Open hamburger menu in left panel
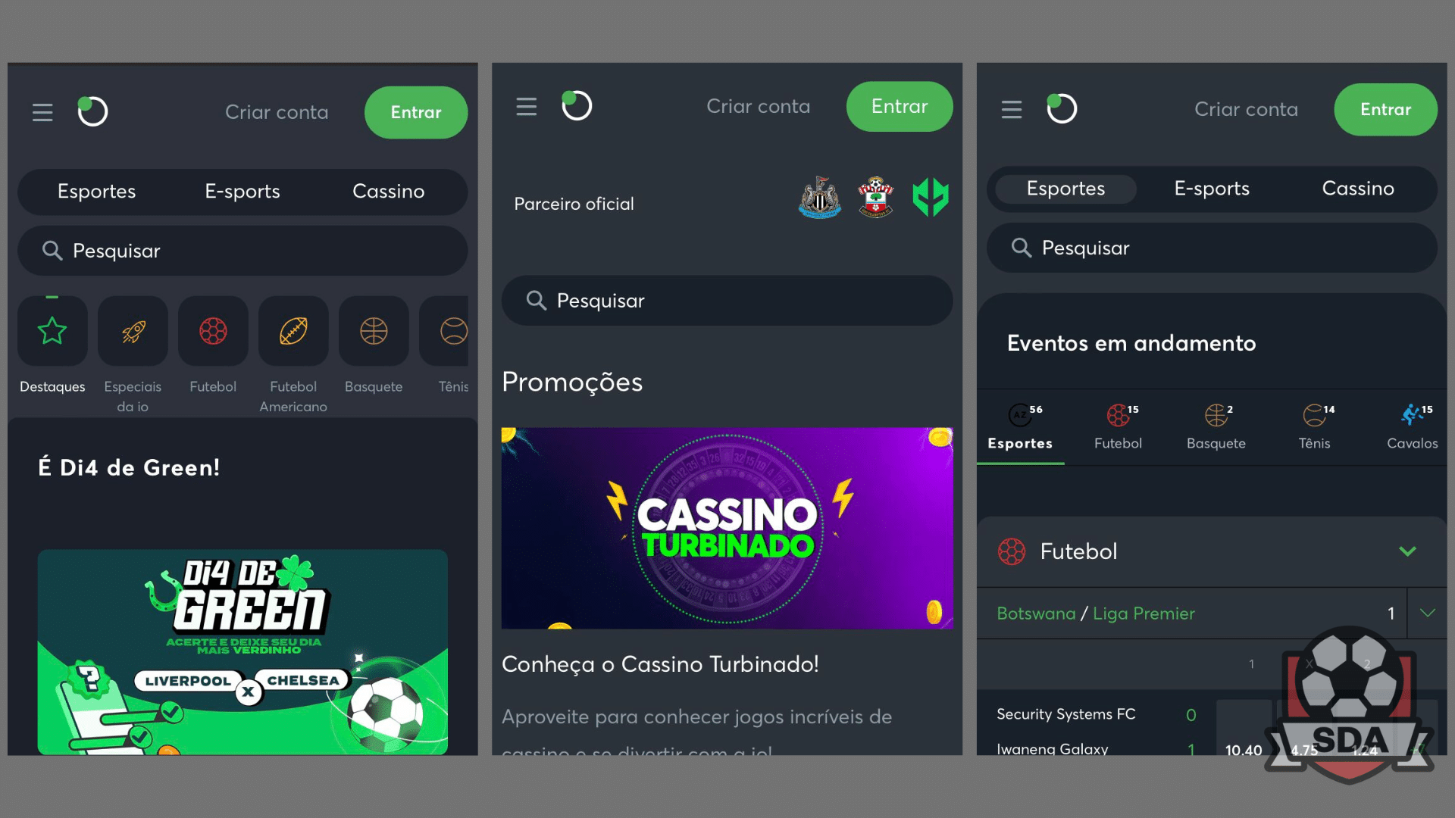Screen dimensions: 1455x818 [x=42, y=112]
